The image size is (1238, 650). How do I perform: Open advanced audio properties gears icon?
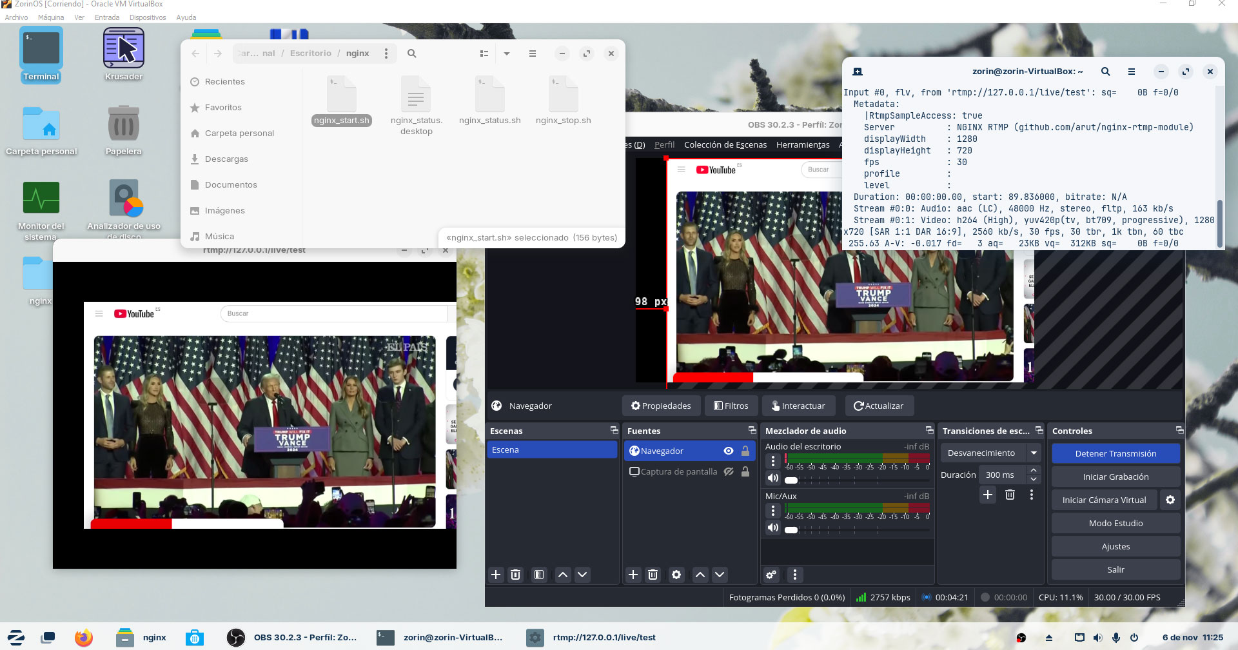pos(771,575)
